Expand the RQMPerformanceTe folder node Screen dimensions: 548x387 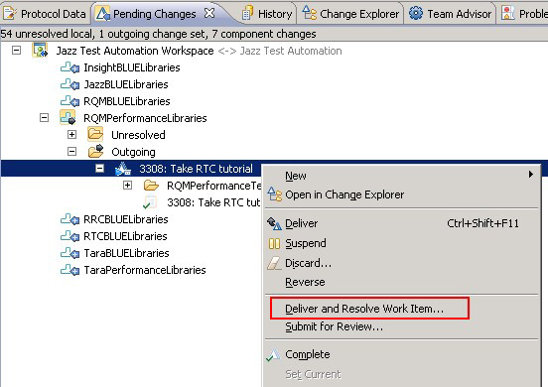pyautogui.click(x=127, y=186)
